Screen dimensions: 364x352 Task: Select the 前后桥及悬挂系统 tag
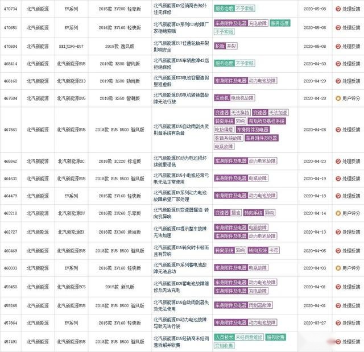[267, 121]
